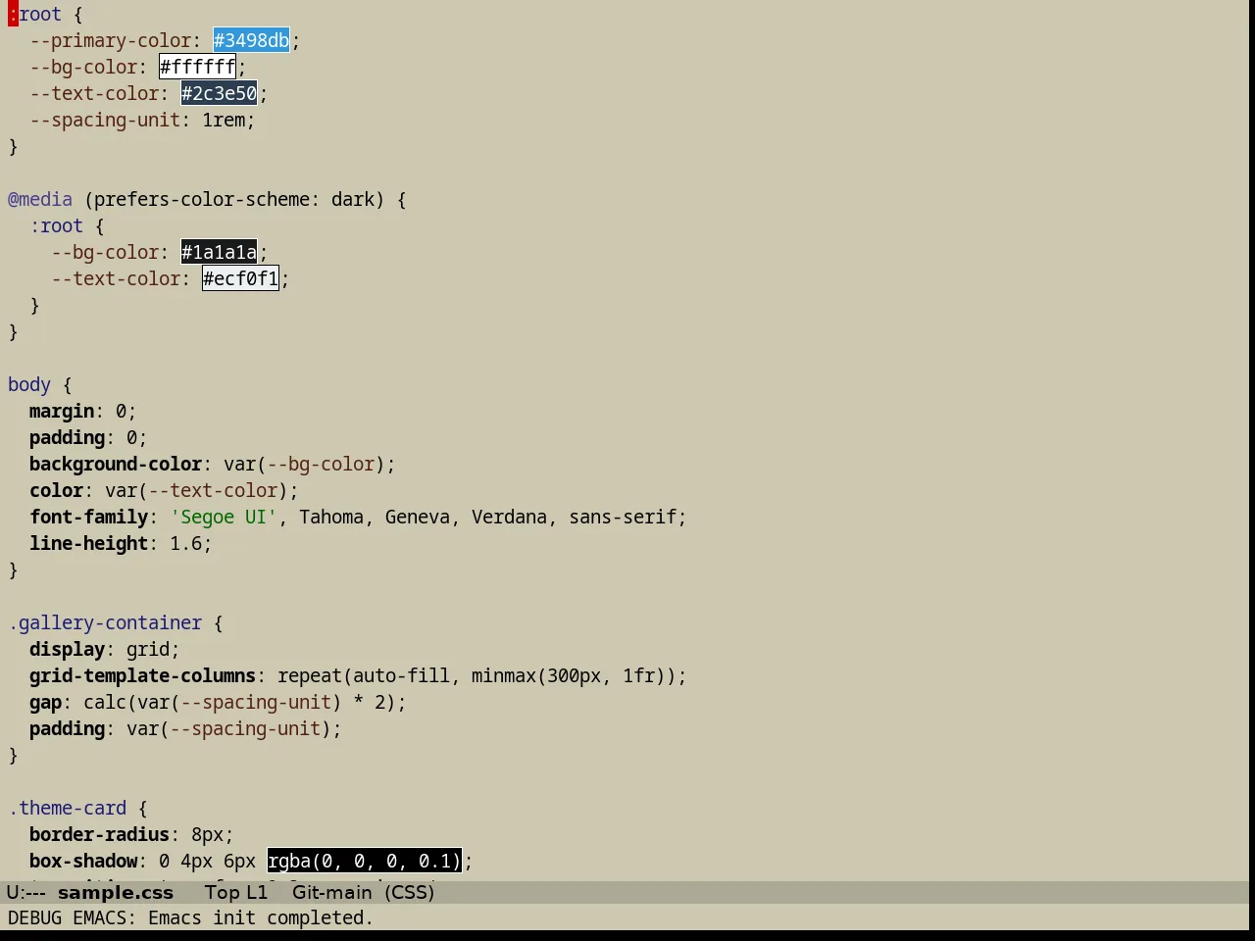The height and width of the screenshot is (941, 1255).
Task: Click the @media keyword
Action: [x=40, y=199]
